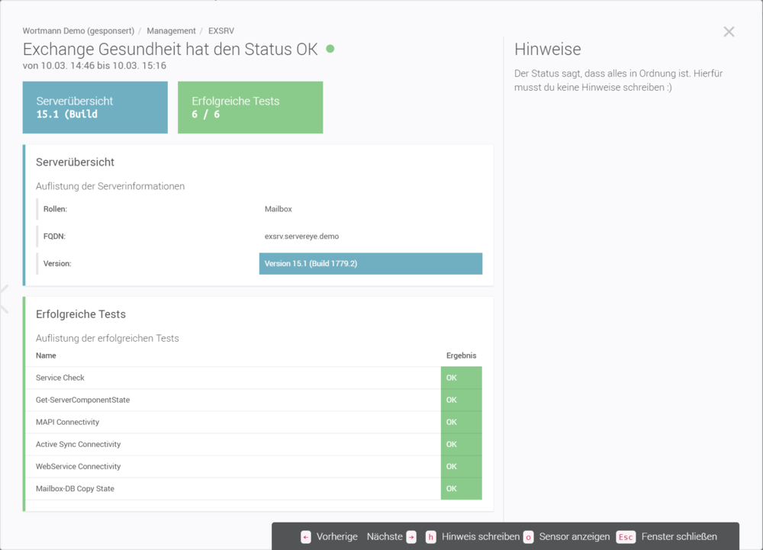Click Hinweis schreiben in the shortcut bar
Screen dimensions: 763x550
(480, 537)
